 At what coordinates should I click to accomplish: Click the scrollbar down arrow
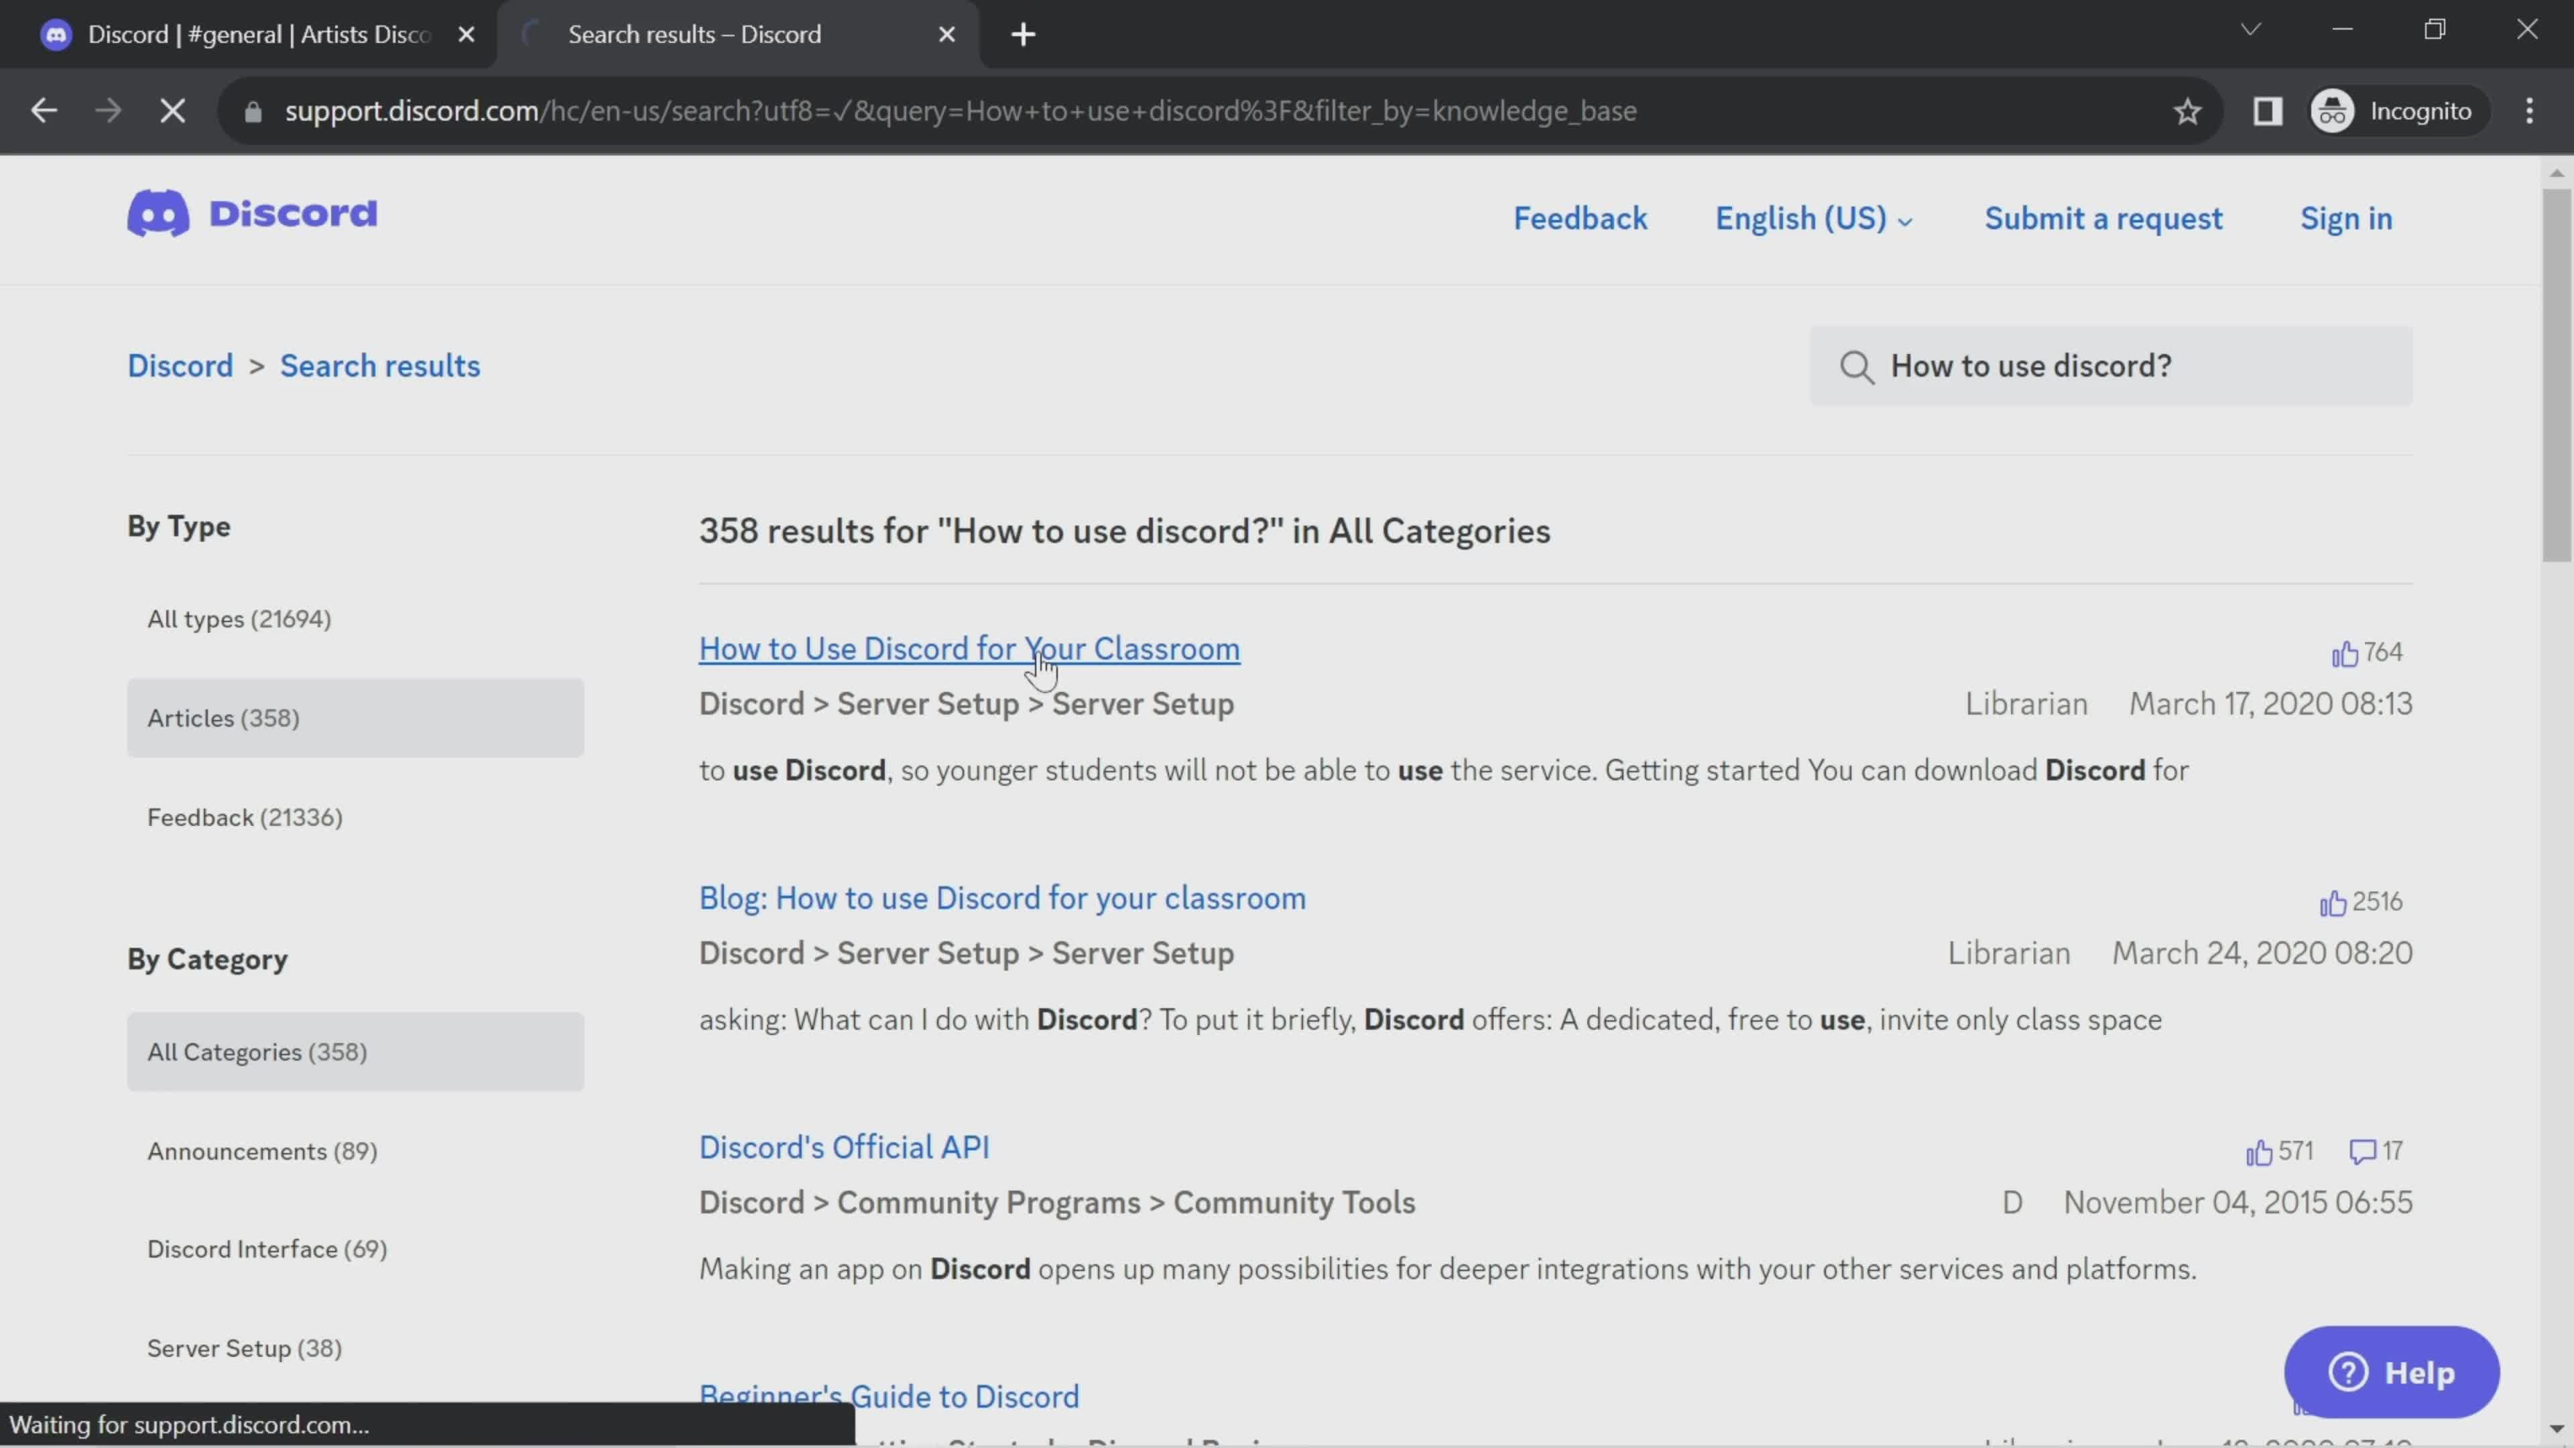point(2556,1430)
